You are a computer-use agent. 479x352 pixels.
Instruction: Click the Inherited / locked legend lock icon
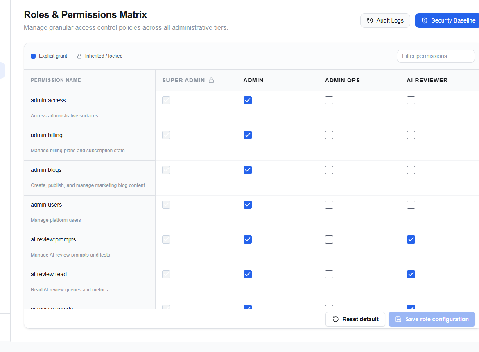click(79, 56)
